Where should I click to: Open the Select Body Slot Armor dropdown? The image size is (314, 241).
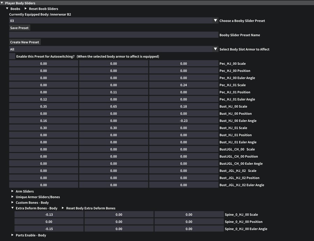click(113, 49)
